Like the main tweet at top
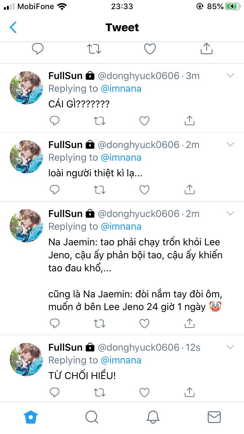This screenshot has width=244, height=434. [x=150, y=49]
